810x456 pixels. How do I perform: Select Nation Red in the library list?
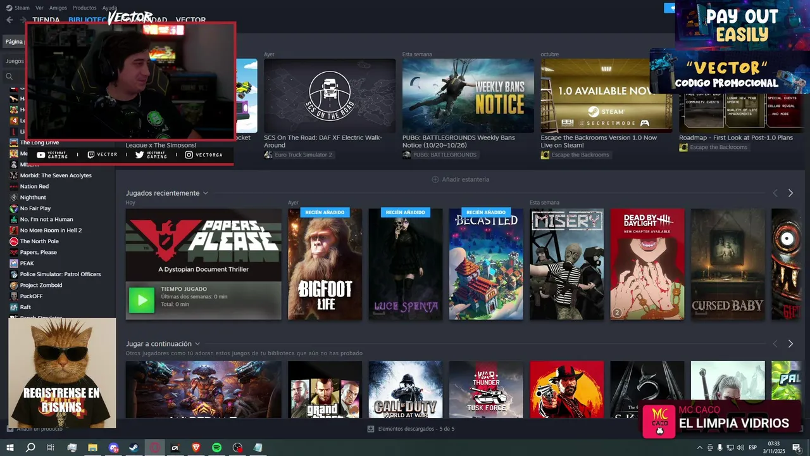click(34, 186)
